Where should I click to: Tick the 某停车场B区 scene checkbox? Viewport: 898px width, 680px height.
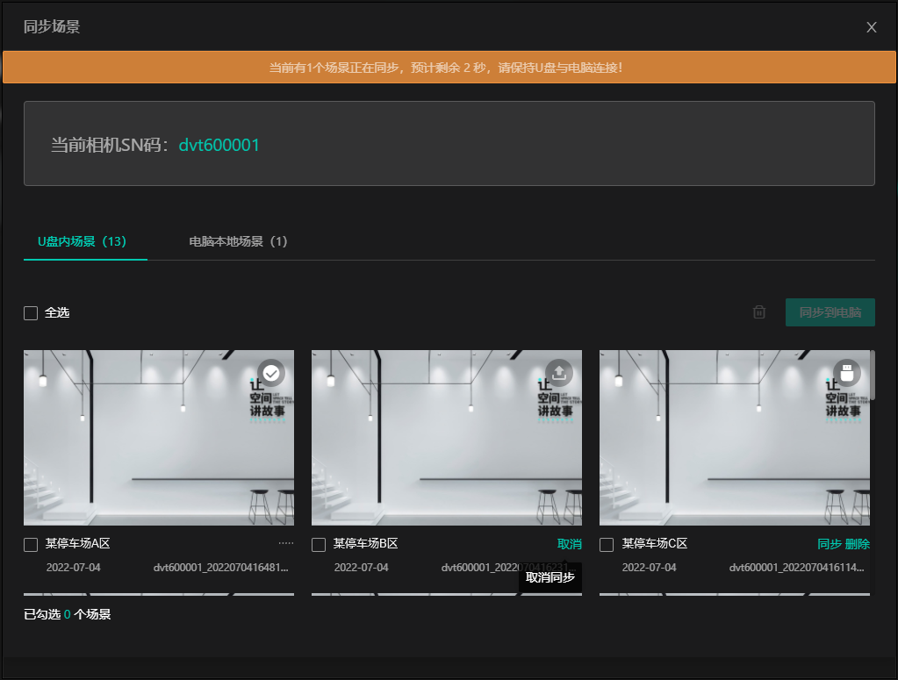click(319, 545)
